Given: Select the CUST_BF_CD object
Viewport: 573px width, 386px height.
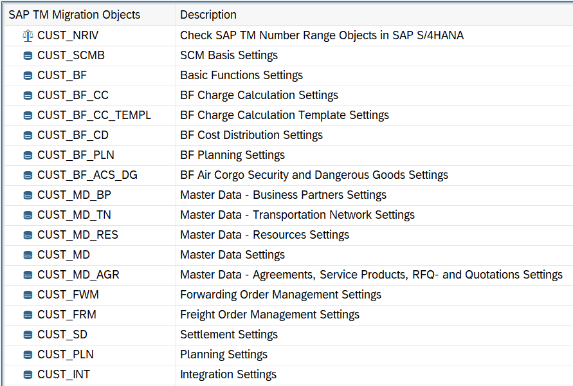Looking at the screenshot, I should 73,135.
